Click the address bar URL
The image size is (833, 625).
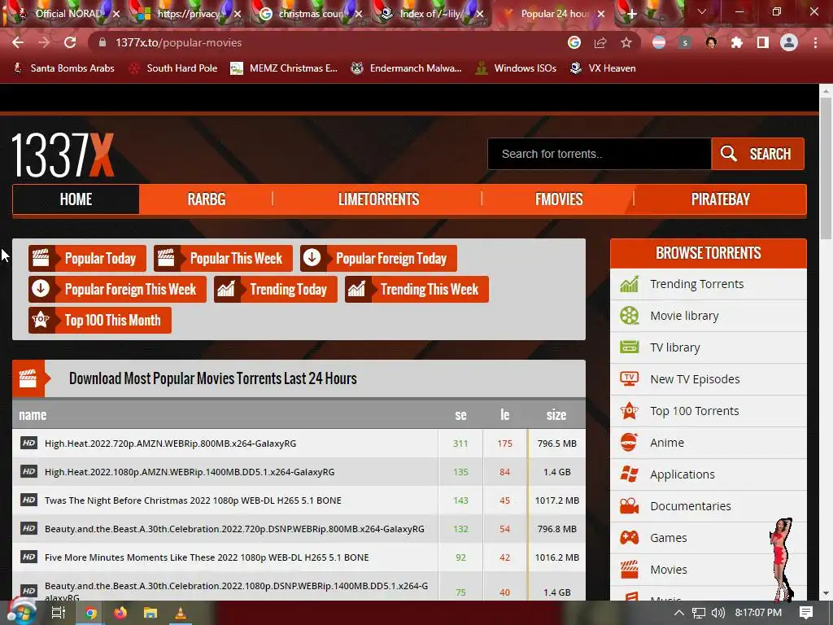point(178,42)
